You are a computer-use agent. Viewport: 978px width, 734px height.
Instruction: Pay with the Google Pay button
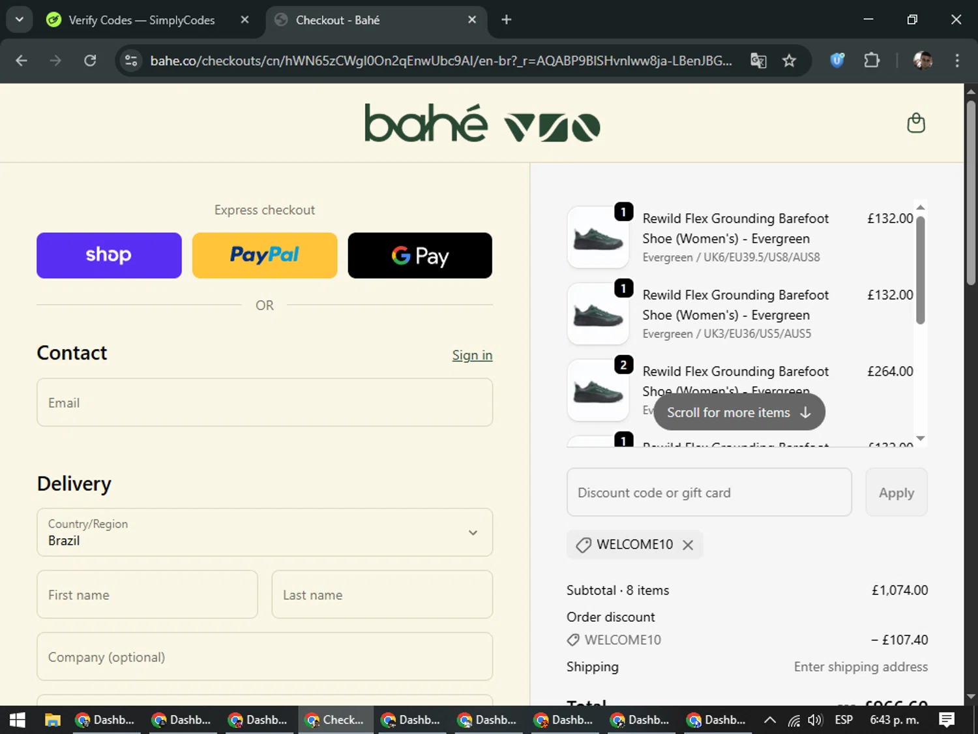(x=420, y=255)
